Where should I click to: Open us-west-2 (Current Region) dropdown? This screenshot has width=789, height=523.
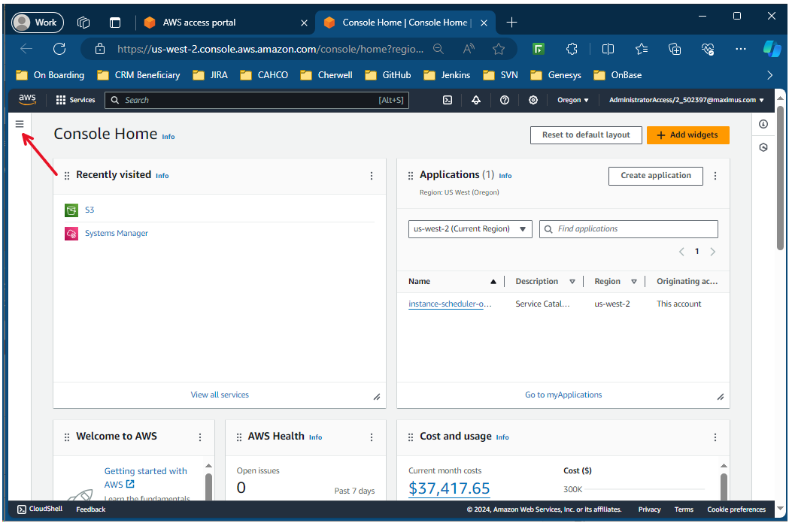click(x=470, y=228)
